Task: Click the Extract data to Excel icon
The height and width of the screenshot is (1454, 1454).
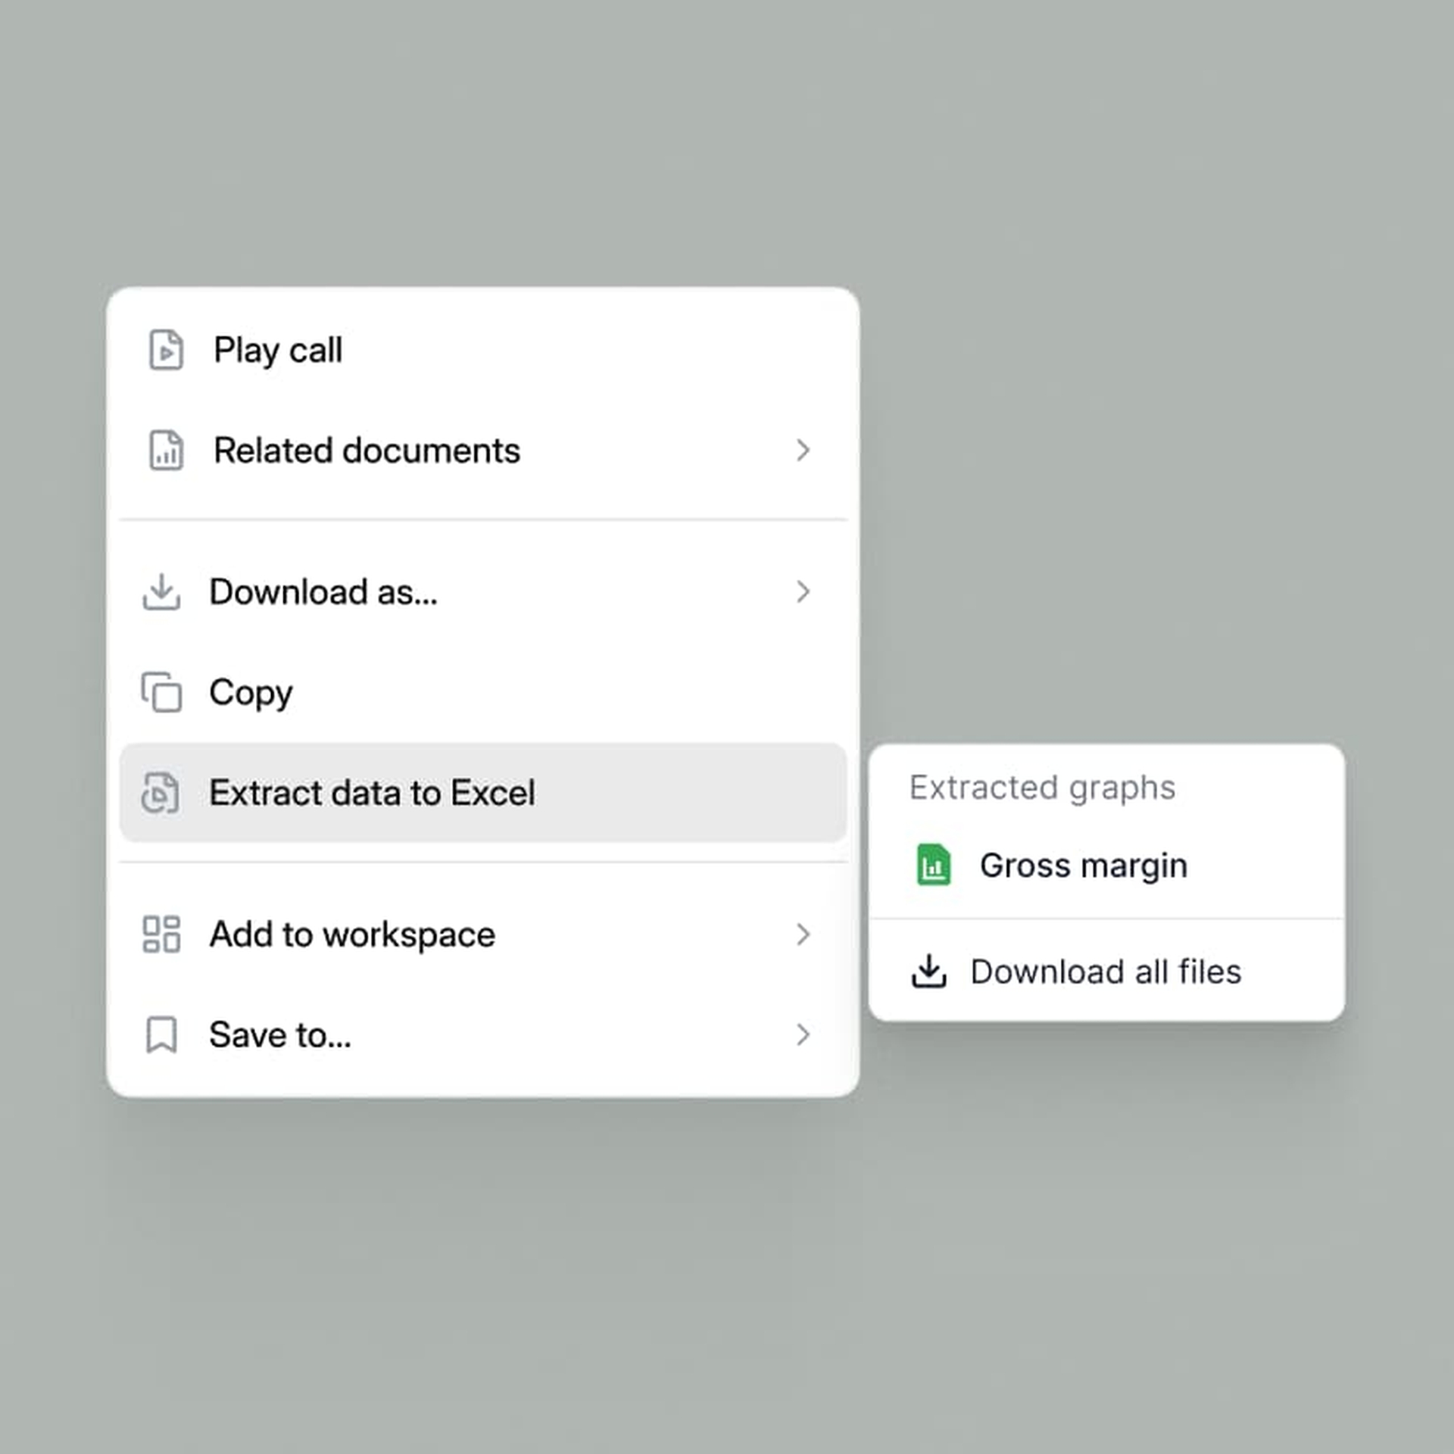Action: (161, 793)
